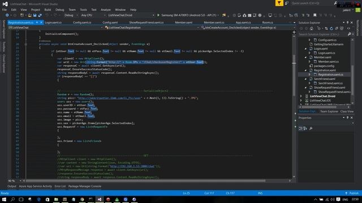This screenshot has height=203, width=362.
Task: Open the Windows Start menu
Action: [x=4, y=199]
